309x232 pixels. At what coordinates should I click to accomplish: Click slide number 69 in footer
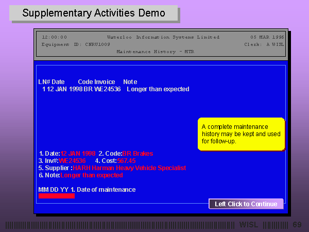coord(297,224)
